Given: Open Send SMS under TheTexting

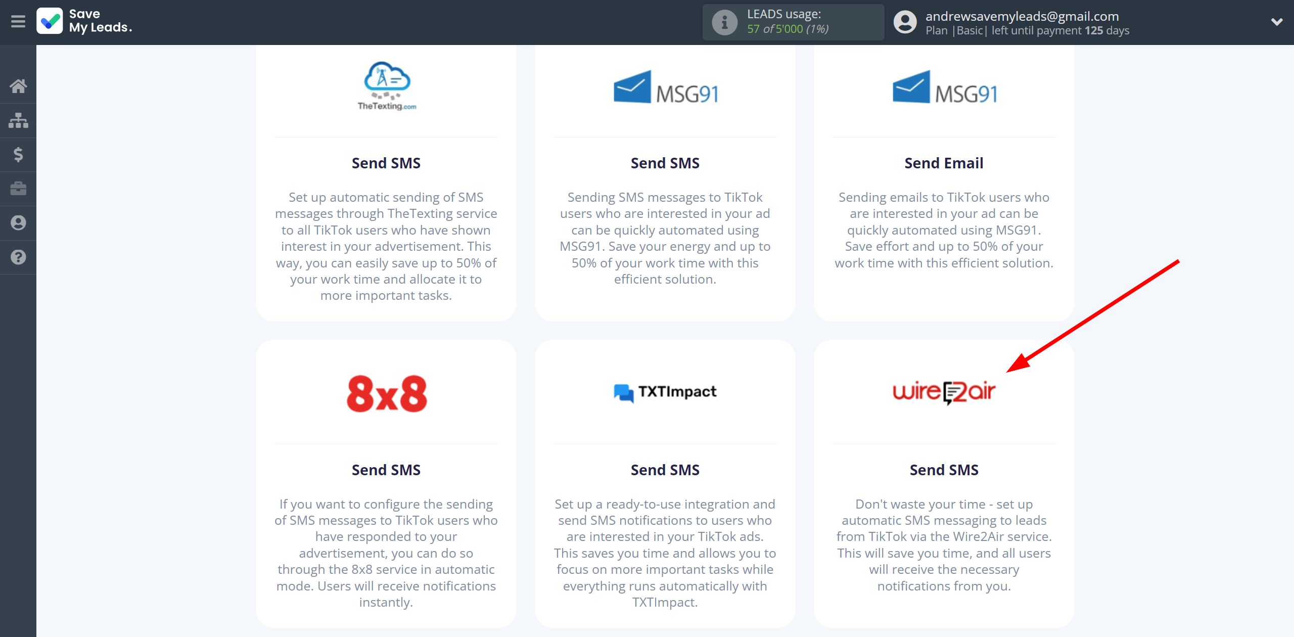Looking at the screenshot, I should (x=386, y=163).
